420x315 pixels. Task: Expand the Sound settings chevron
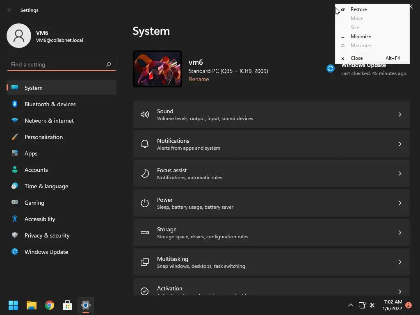tap(399, 114)
